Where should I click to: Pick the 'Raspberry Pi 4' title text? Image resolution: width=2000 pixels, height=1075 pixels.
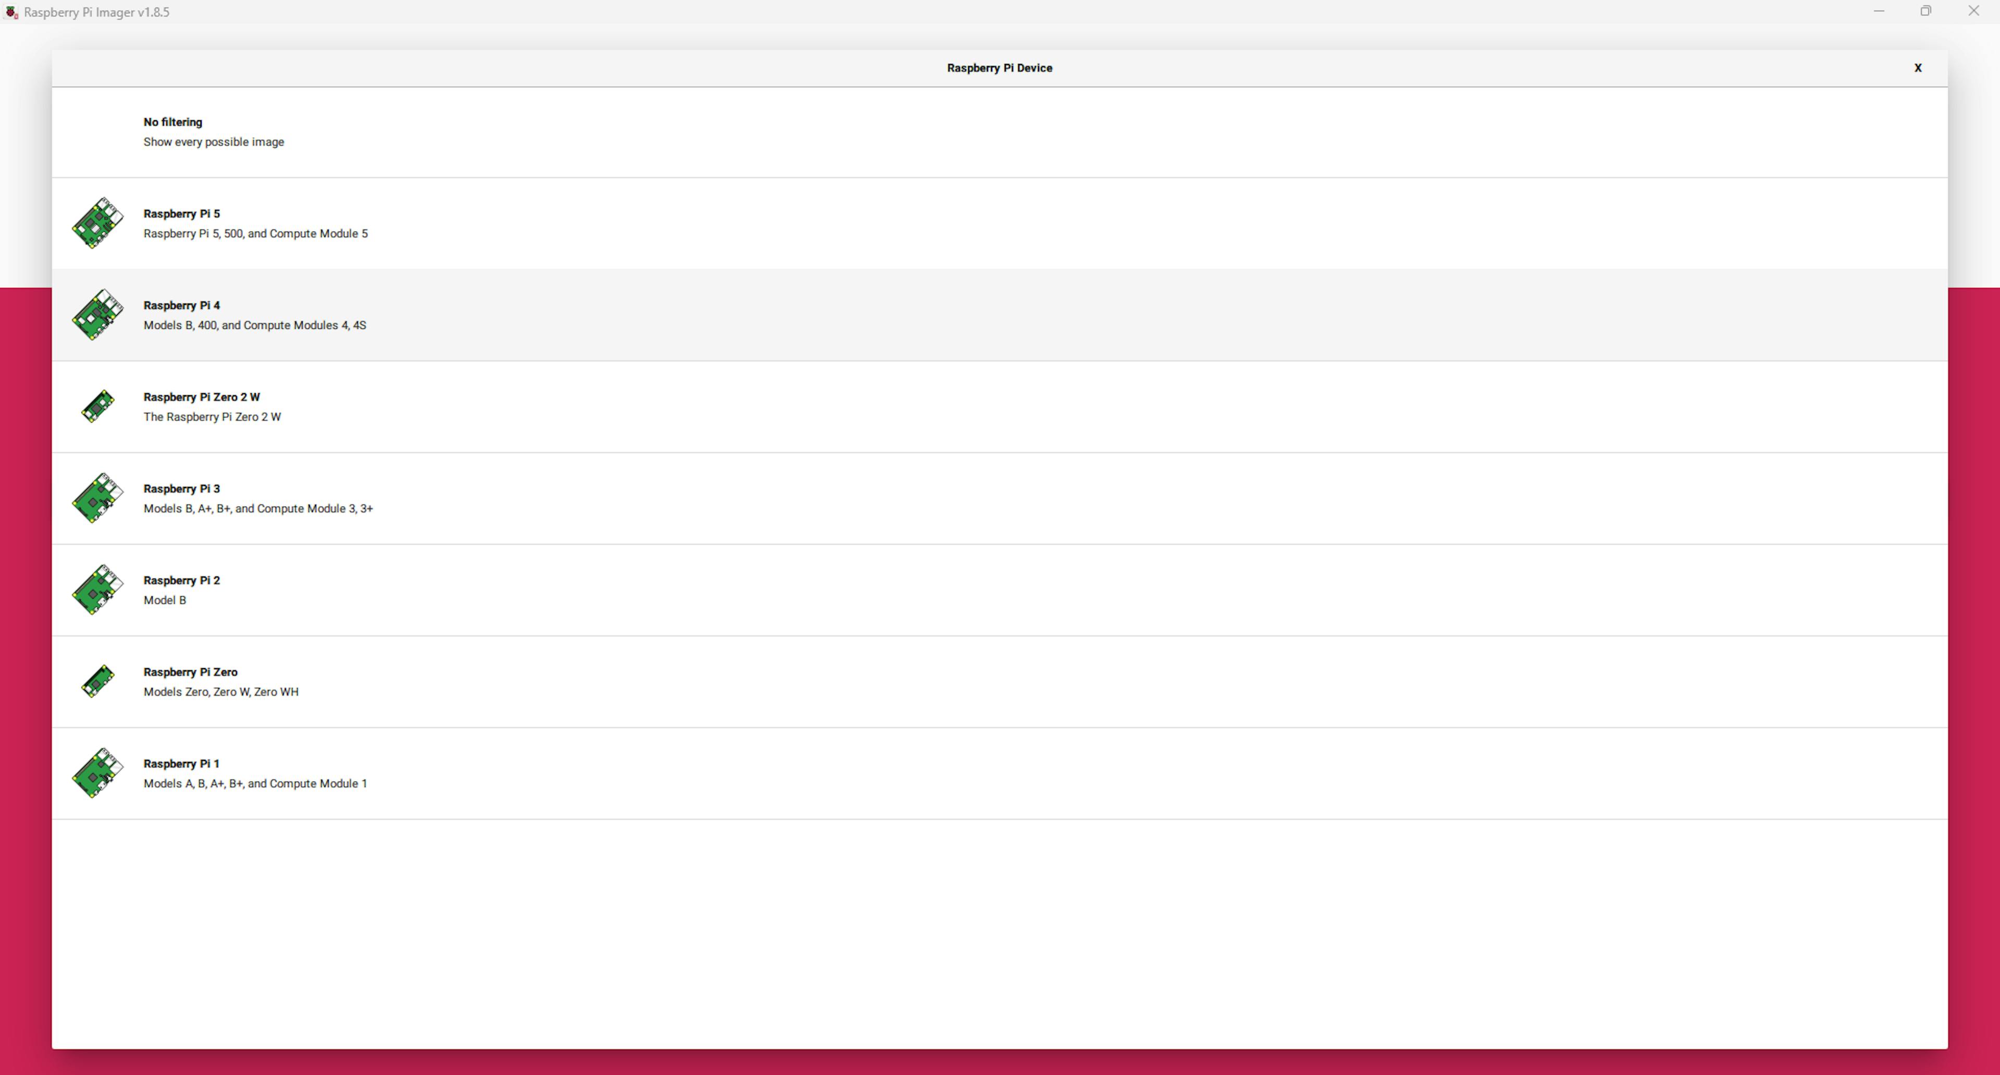point(182,305)
